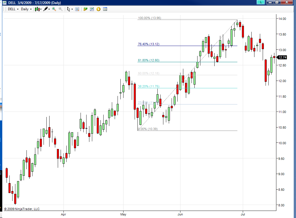Select the candlestick chart style icon

point(37,9)
